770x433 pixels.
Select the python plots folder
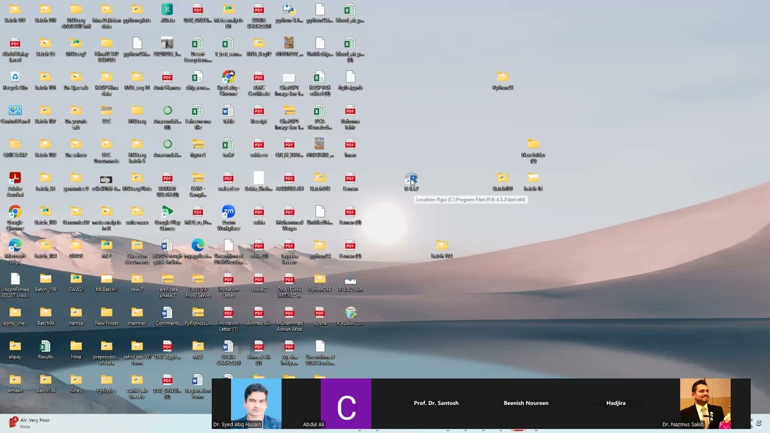pos(137,13)
